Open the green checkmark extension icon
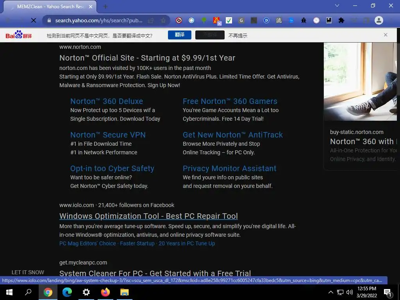This screenshot has width=400, height=300. 229,20
